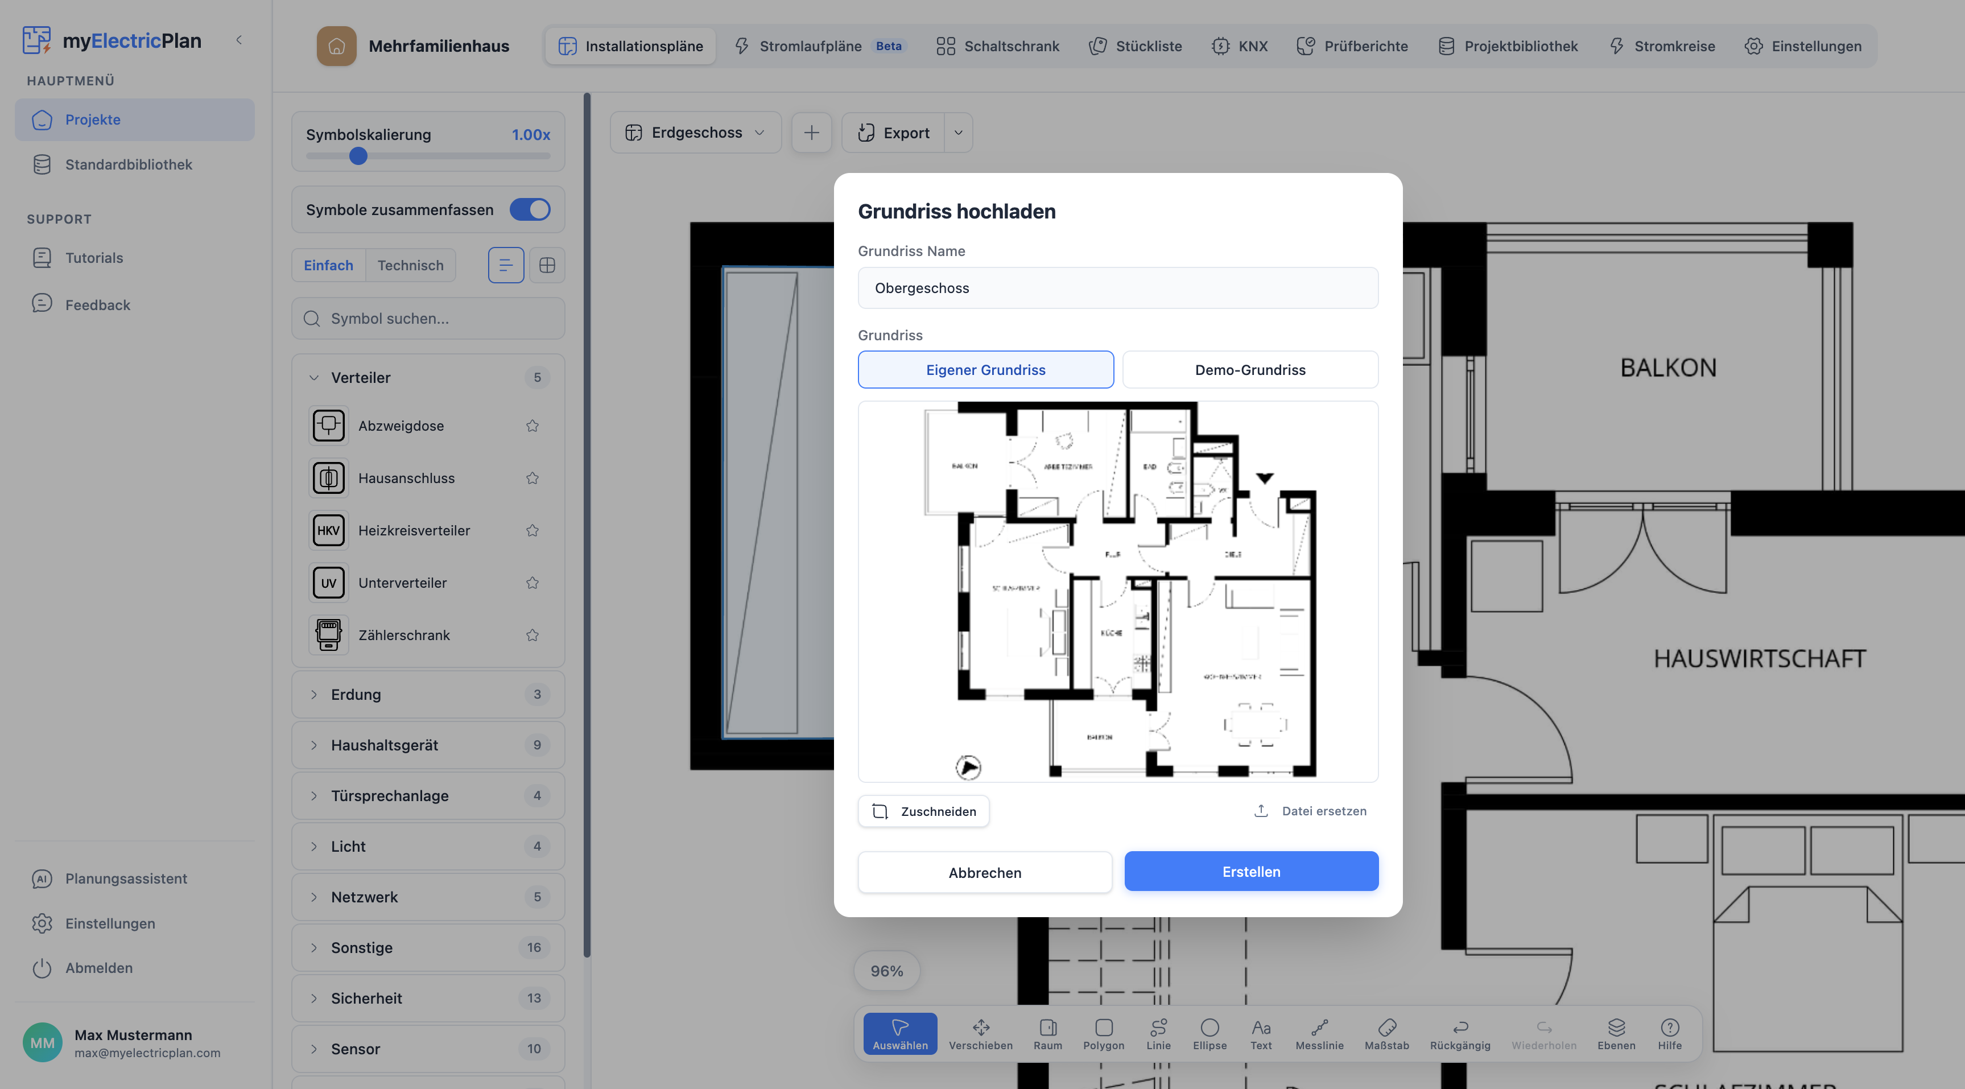
Task: Switch symbol panel to grid view
Action: pos(547,265)
